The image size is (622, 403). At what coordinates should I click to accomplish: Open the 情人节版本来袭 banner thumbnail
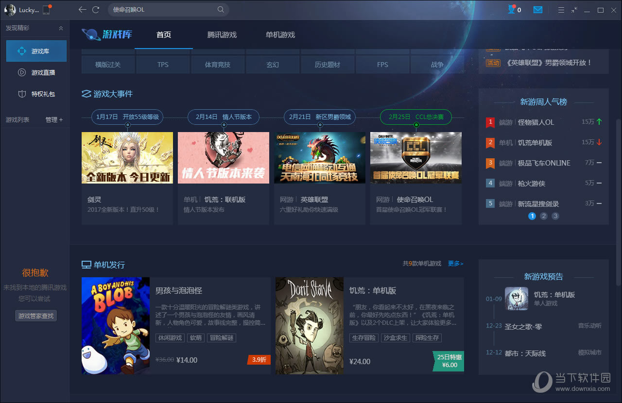(x=224, y=158)
